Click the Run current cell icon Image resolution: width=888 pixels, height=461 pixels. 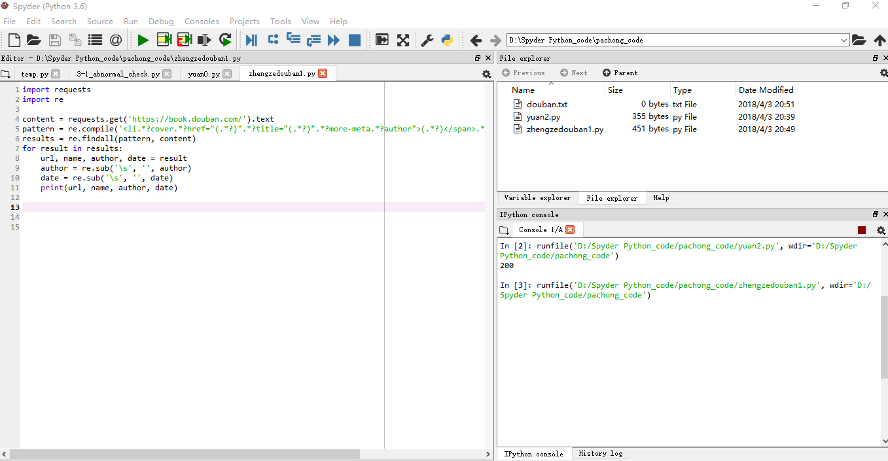click(164, 40)
